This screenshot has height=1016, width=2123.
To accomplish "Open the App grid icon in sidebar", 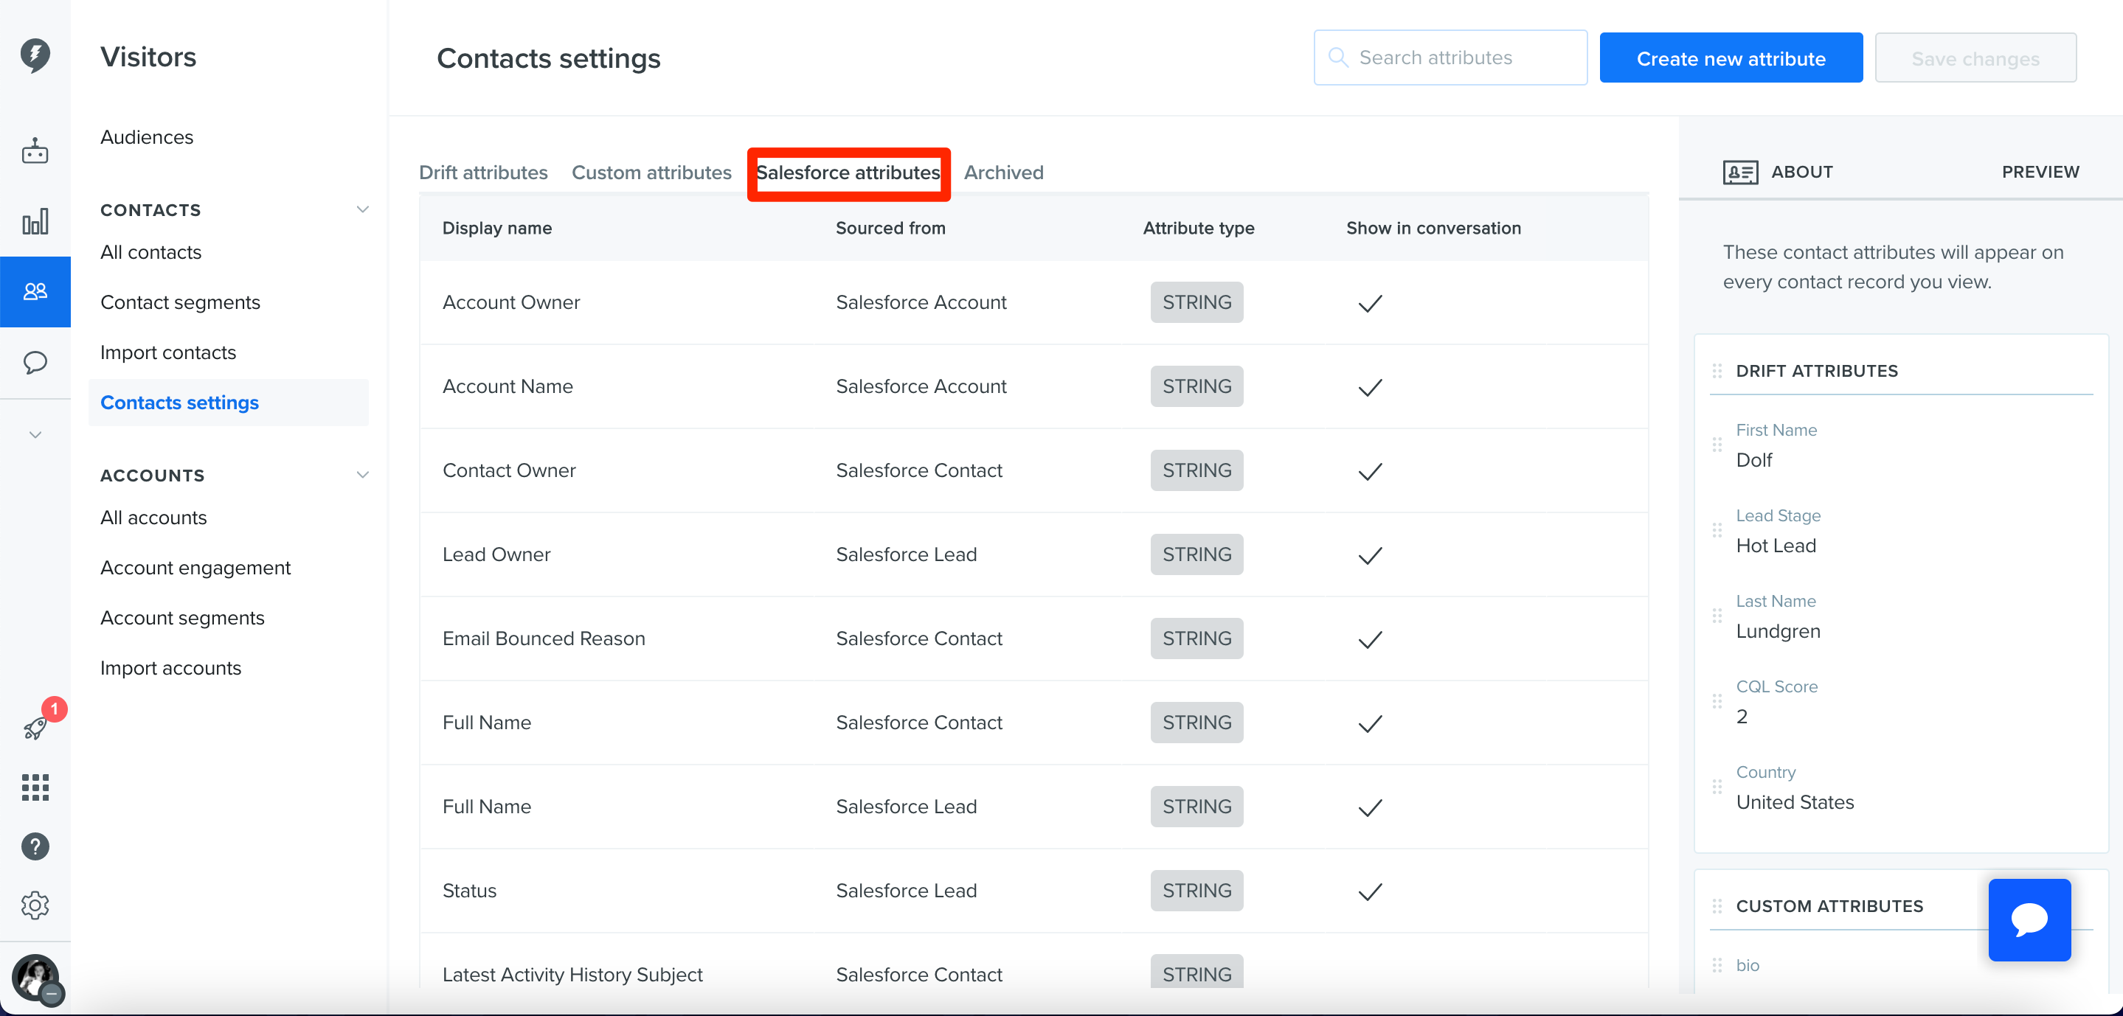I will [x=35, y=787].
